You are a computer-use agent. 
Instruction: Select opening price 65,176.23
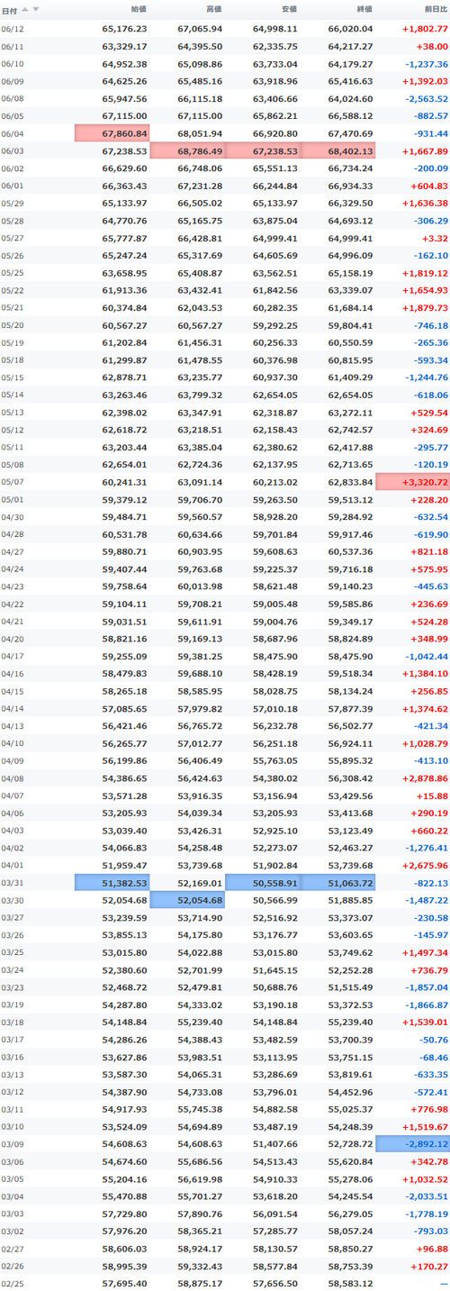[x=124, y=29]
